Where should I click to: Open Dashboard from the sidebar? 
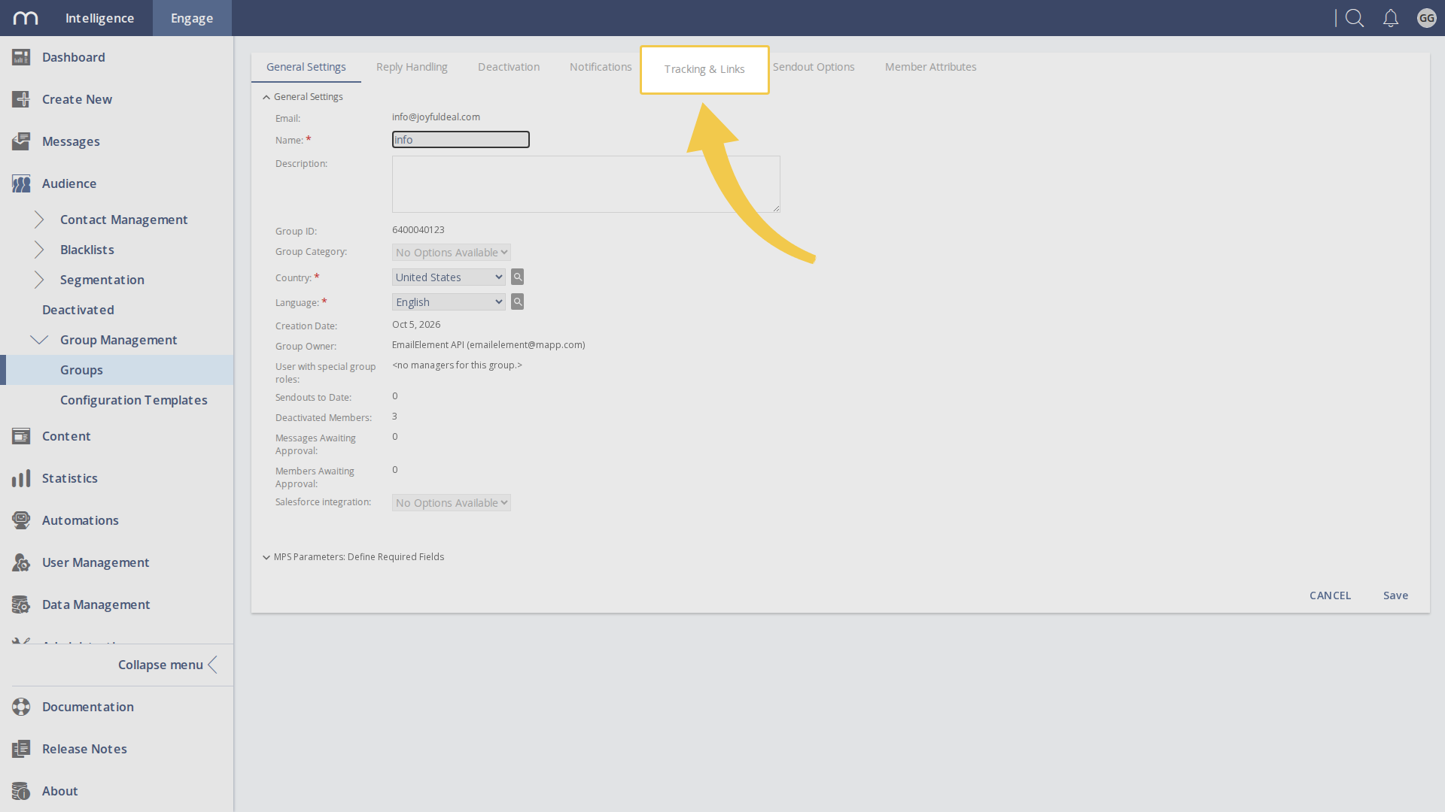pyautogui.click(x=74, y=57)
